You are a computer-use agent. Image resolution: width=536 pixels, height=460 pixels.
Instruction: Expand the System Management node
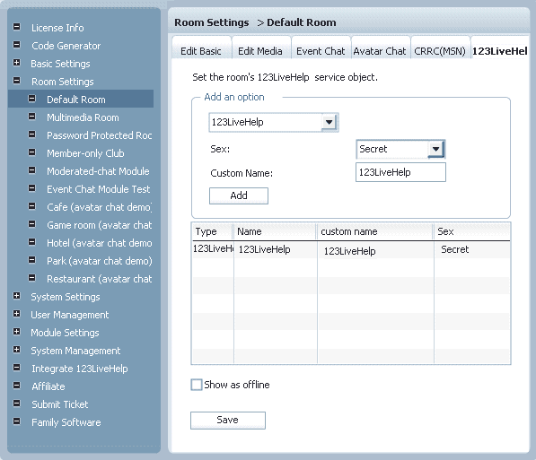pos(16,350)
